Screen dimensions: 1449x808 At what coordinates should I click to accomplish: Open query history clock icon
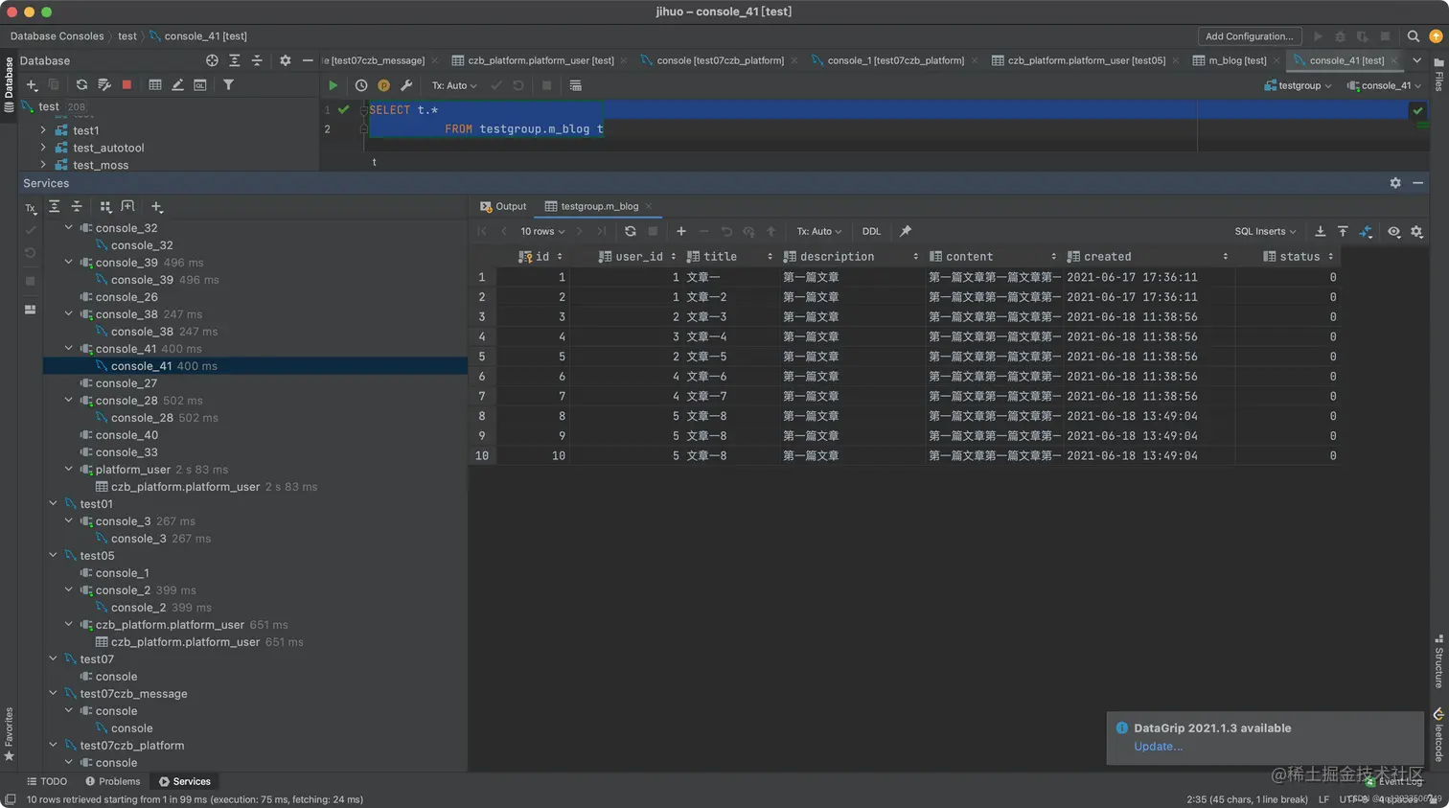pyautogui.click(x=361, y=85)
